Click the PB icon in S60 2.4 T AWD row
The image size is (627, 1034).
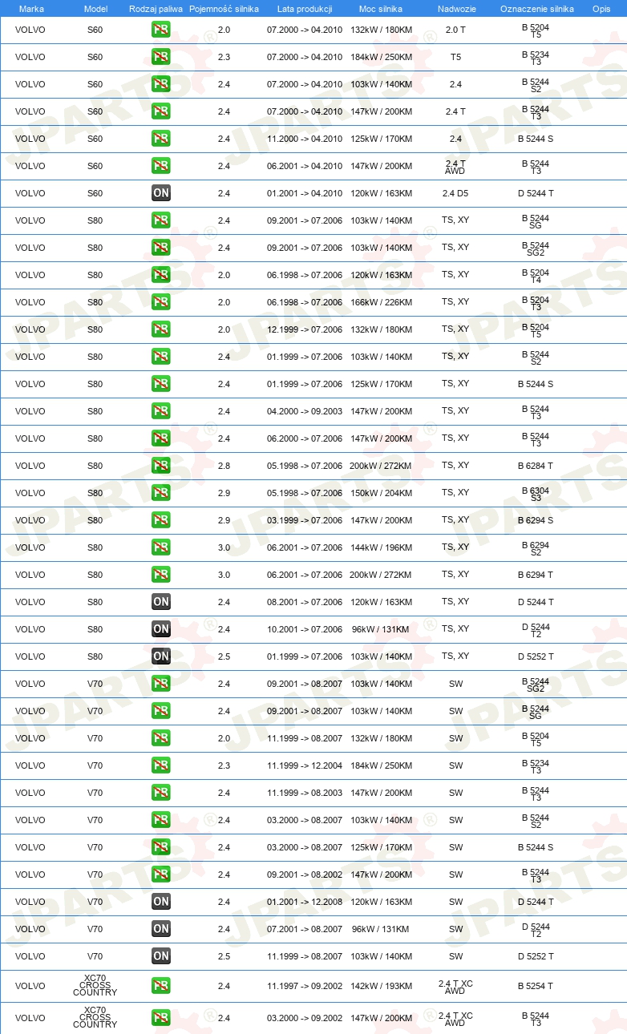click(160, 167)
